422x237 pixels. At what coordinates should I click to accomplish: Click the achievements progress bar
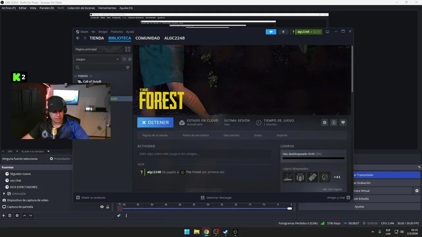pos(313,158)
